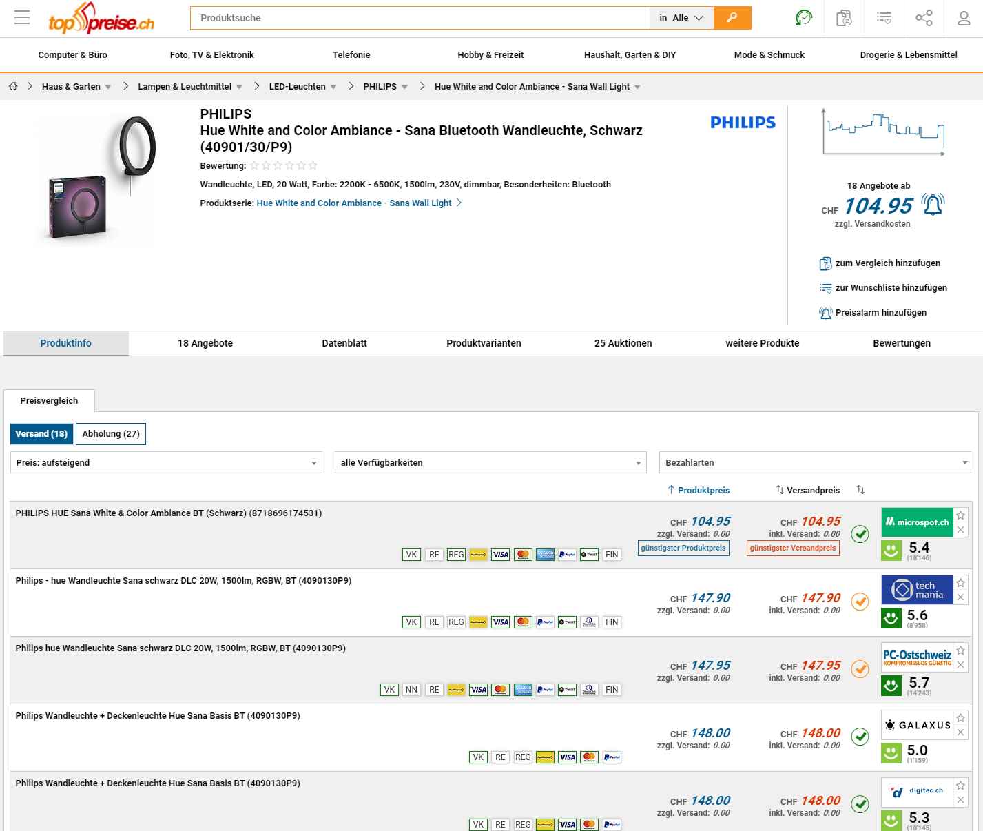The width and height of the screenshot is (983, 831).
Task: Open the price history clock icon
Action: tap(803, 18)
